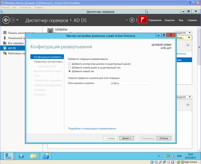Screen dimensions: 201x164
Task: Click the VirtualBox hard disk status icon
Action: [x=152, y=162]
